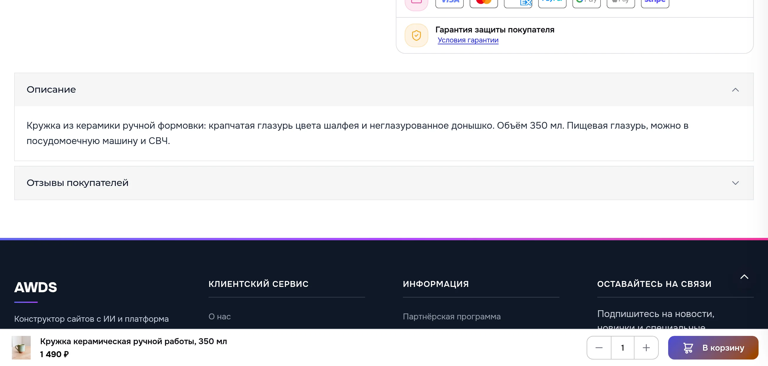Viewport: 768px width, 366px height.
Task: Click the Гарантия защиты покупателя title
Action: pyautogui.click(x=494, y=30)
